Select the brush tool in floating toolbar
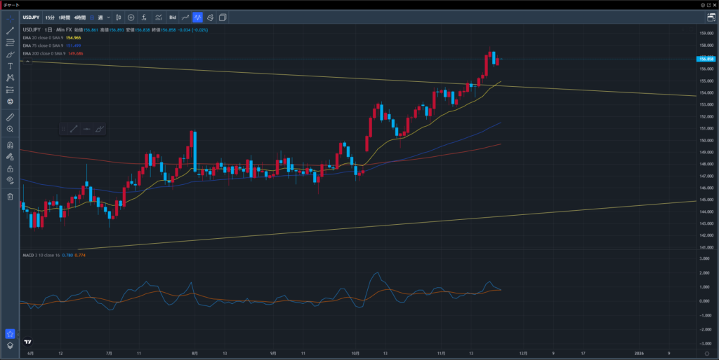 coord(99,129)
